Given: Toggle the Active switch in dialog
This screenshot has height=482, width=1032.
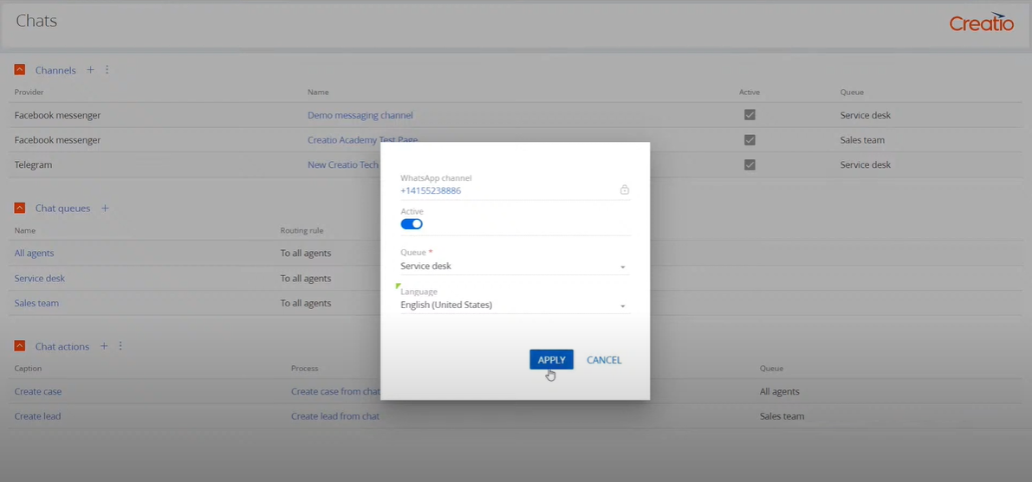Looking at the screenshot, I should (x=412, y=224).
